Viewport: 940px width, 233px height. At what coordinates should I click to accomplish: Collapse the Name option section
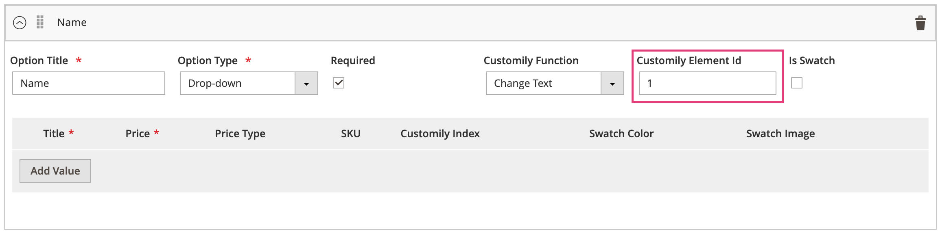pyautogui.click(x=20, y=22)
